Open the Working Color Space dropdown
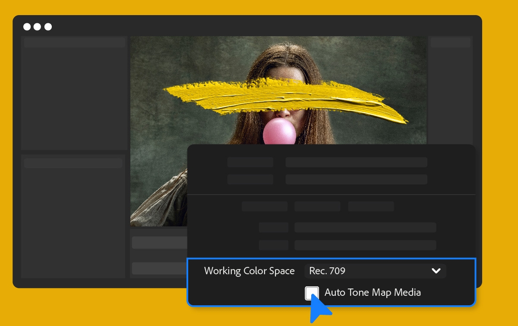518x326 pixels. coord(375,271)
